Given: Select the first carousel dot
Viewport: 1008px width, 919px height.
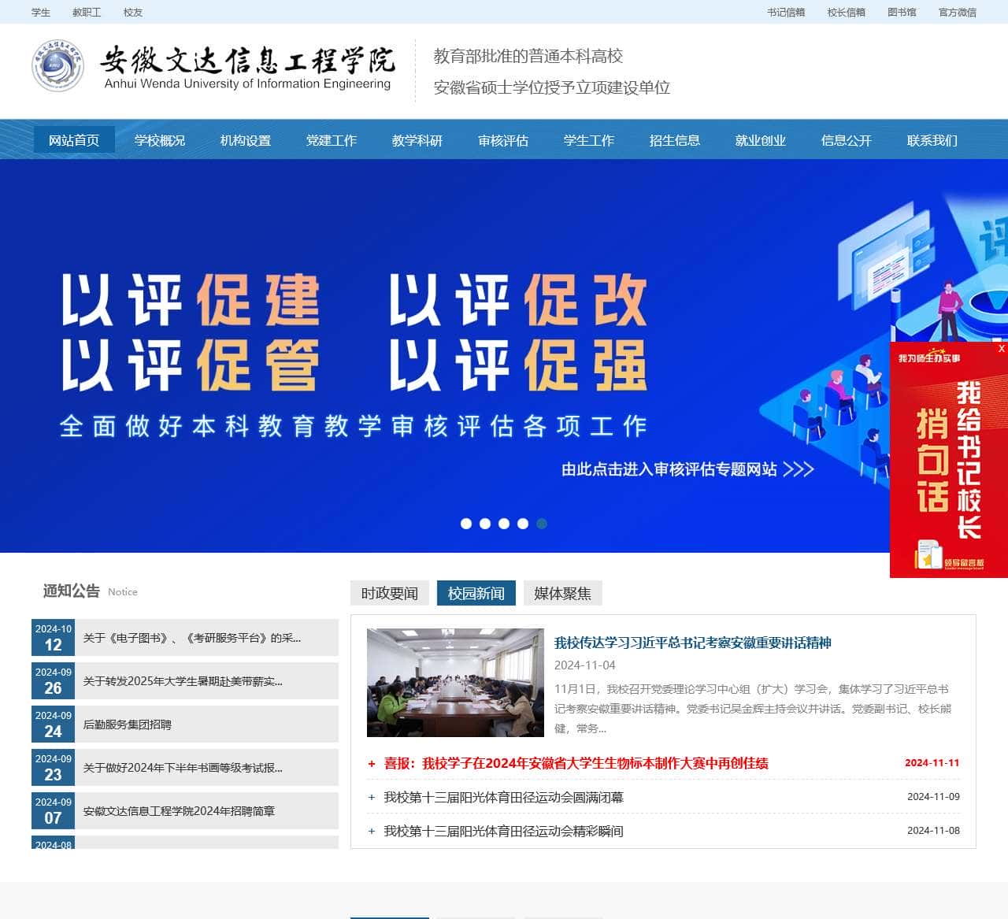Looking at the screenshot, I should [466, 524].
